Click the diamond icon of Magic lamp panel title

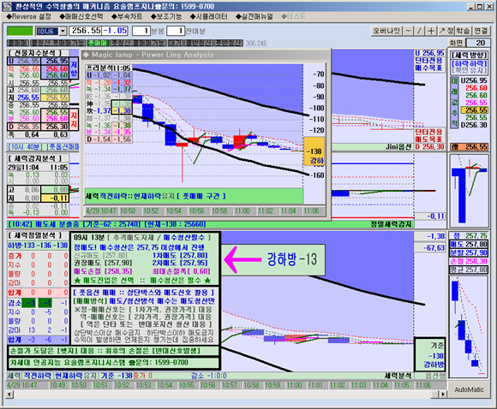[x=86, y=55]
